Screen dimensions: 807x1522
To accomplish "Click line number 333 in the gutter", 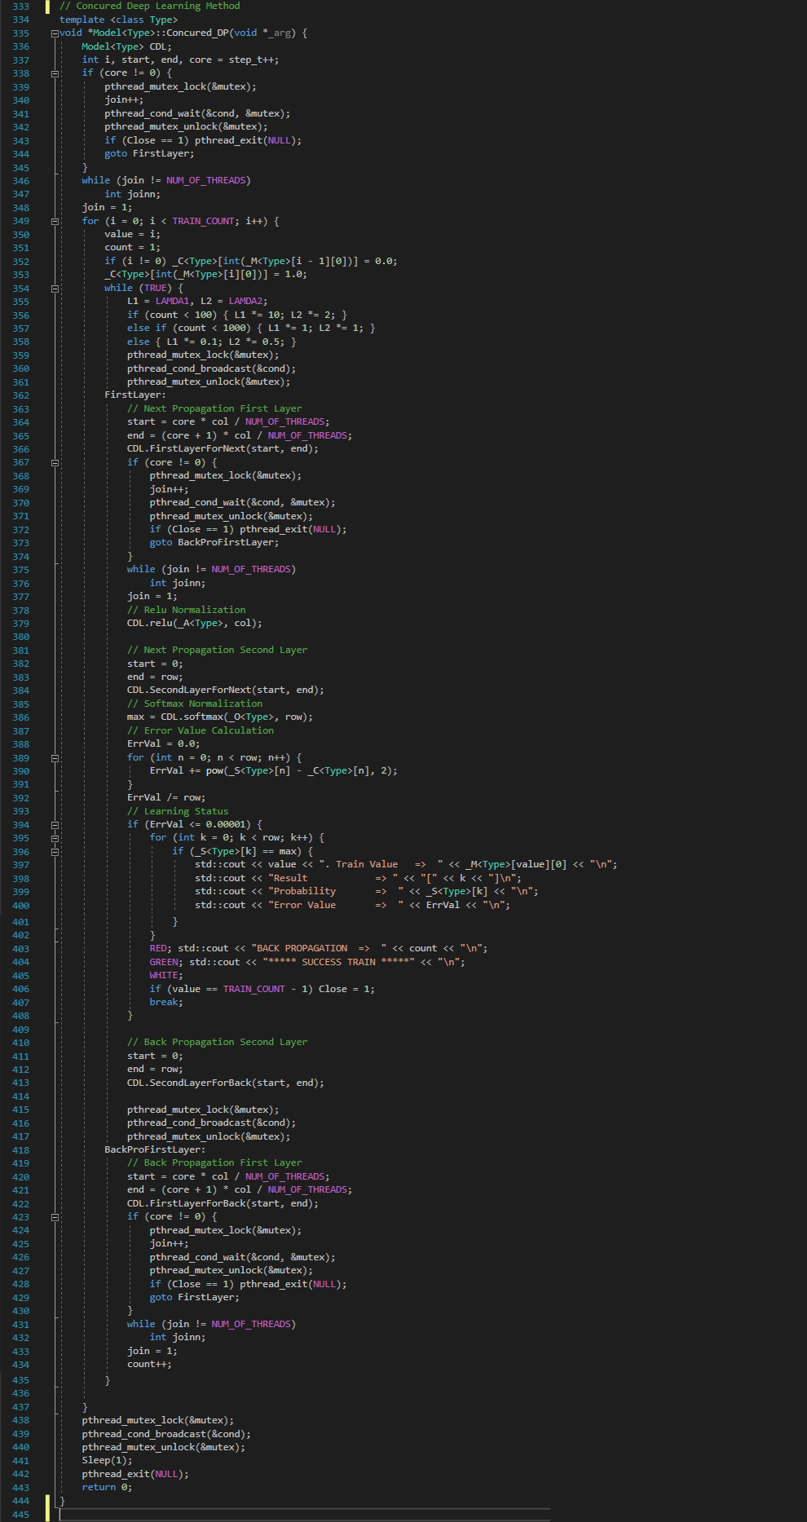I will 20,7.
